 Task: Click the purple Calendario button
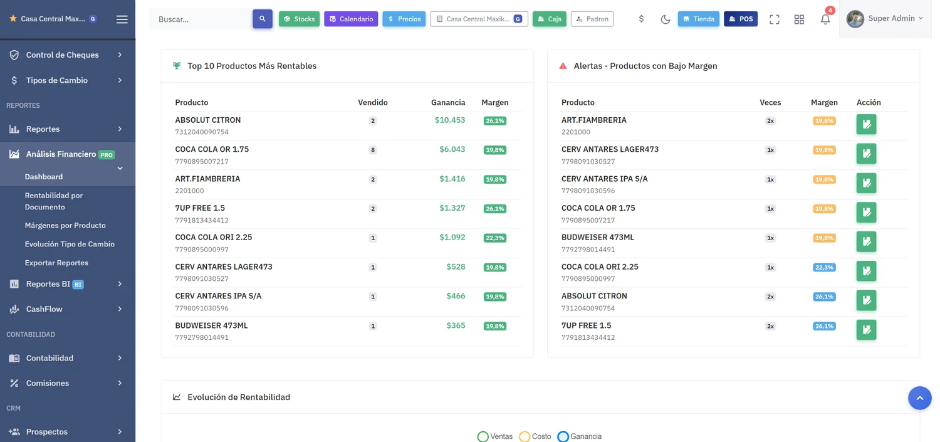351,19
